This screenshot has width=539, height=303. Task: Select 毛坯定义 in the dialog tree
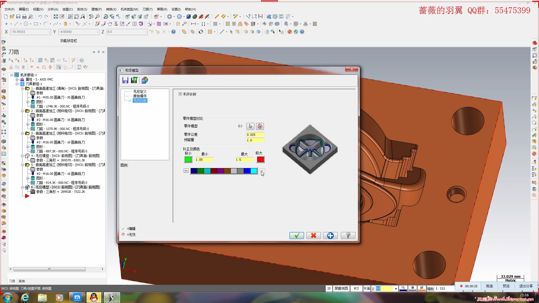140,91
